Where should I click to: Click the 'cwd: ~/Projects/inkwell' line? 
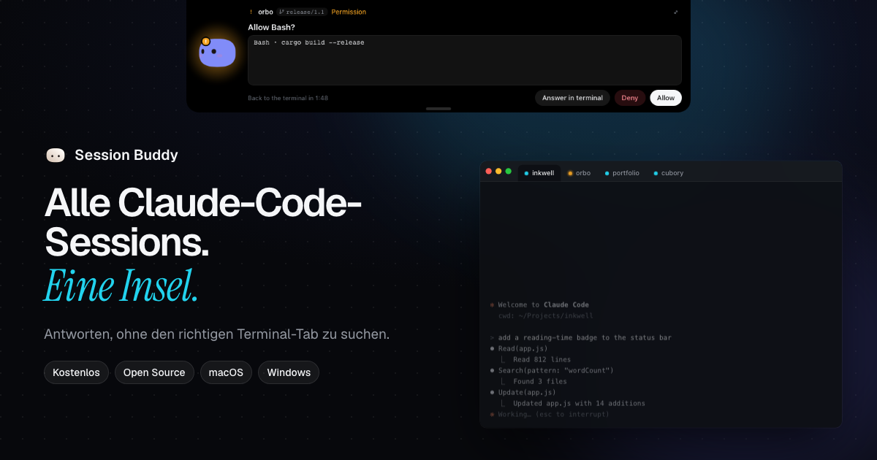546,316
